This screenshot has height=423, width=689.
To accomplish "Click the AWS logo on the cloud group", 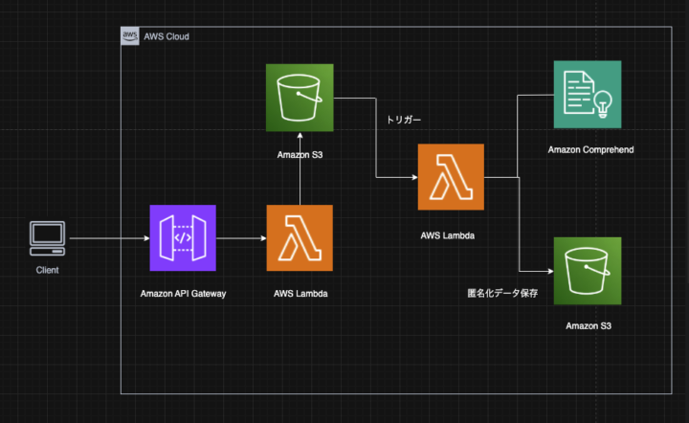I will 130,36.
